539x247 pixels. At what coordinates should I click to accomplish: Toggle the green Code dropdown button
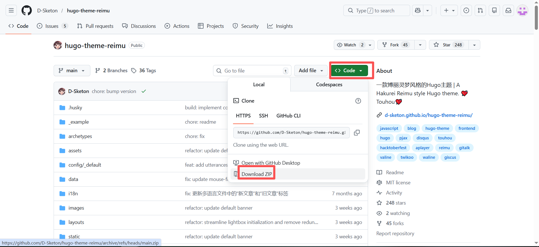tap(349, 71)
